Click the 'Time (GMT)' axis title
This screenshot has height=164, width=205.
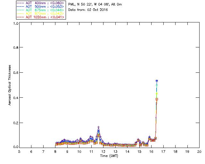tap(109, 156)
